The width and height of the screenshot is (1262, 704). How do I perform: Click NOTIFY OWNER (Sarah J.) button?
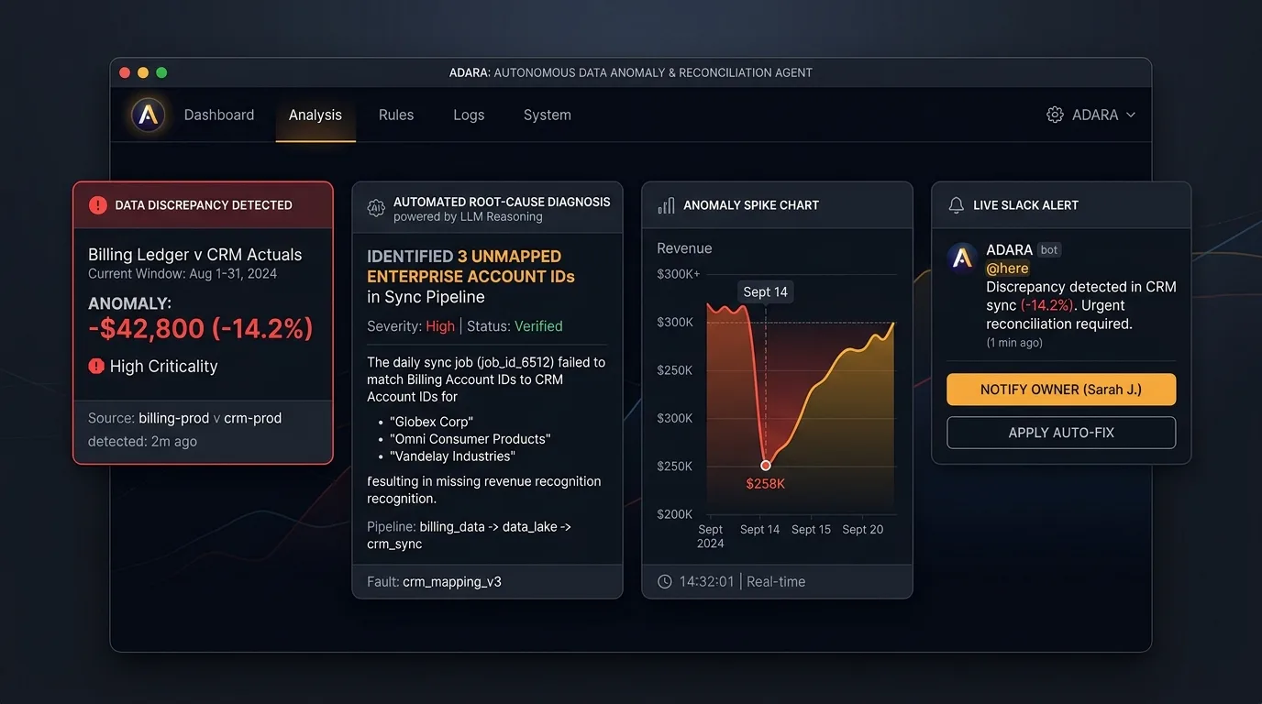pos(1061,390)
